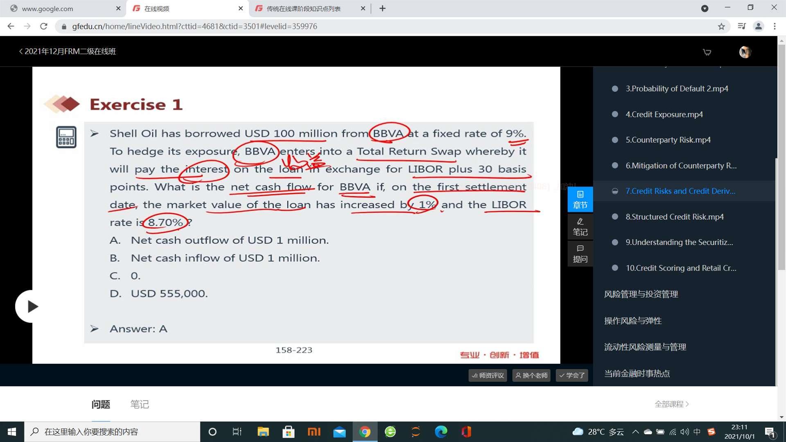Screen dimensions: 786x442
Task: Open the 章节 chapters panel
Action: (580, 199)
